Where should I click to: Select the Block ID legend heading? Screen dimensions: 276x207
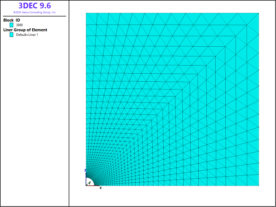point(12,20)
